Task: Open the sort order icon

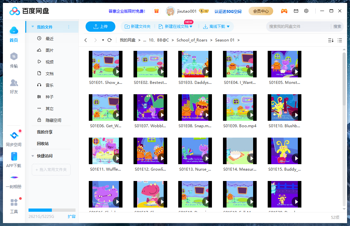Action: pyautogui.click(x=331, y=40)
